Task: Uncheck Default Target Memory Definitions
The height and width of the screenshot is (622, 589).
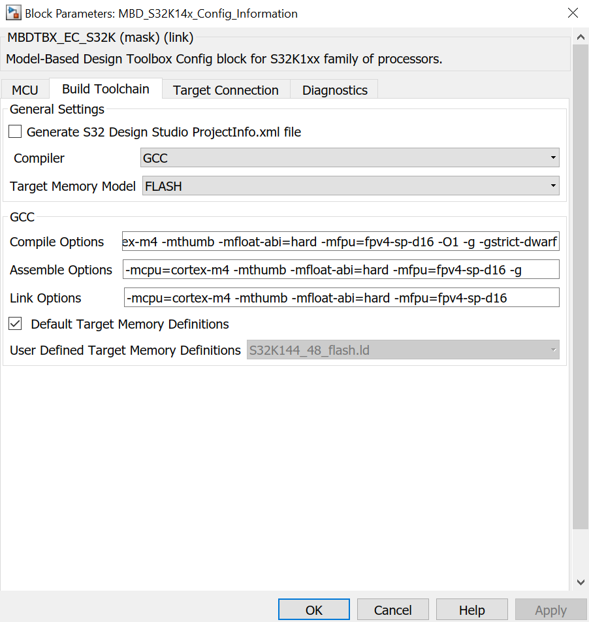Action: (x=15, y=324)
